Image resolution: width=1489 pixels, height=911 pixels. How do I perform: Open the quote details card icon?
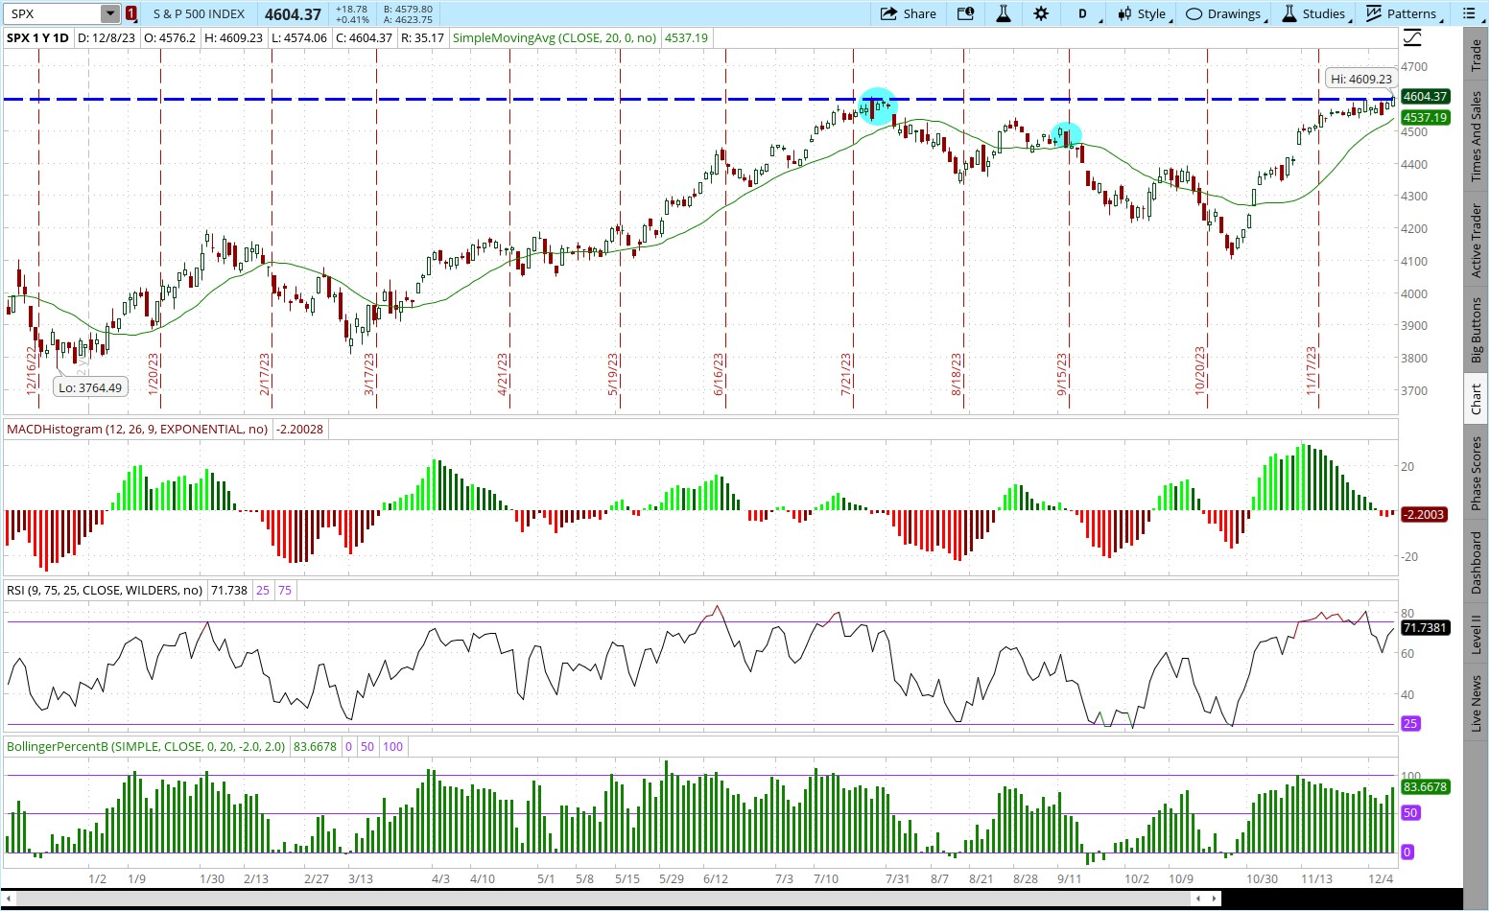966,13
